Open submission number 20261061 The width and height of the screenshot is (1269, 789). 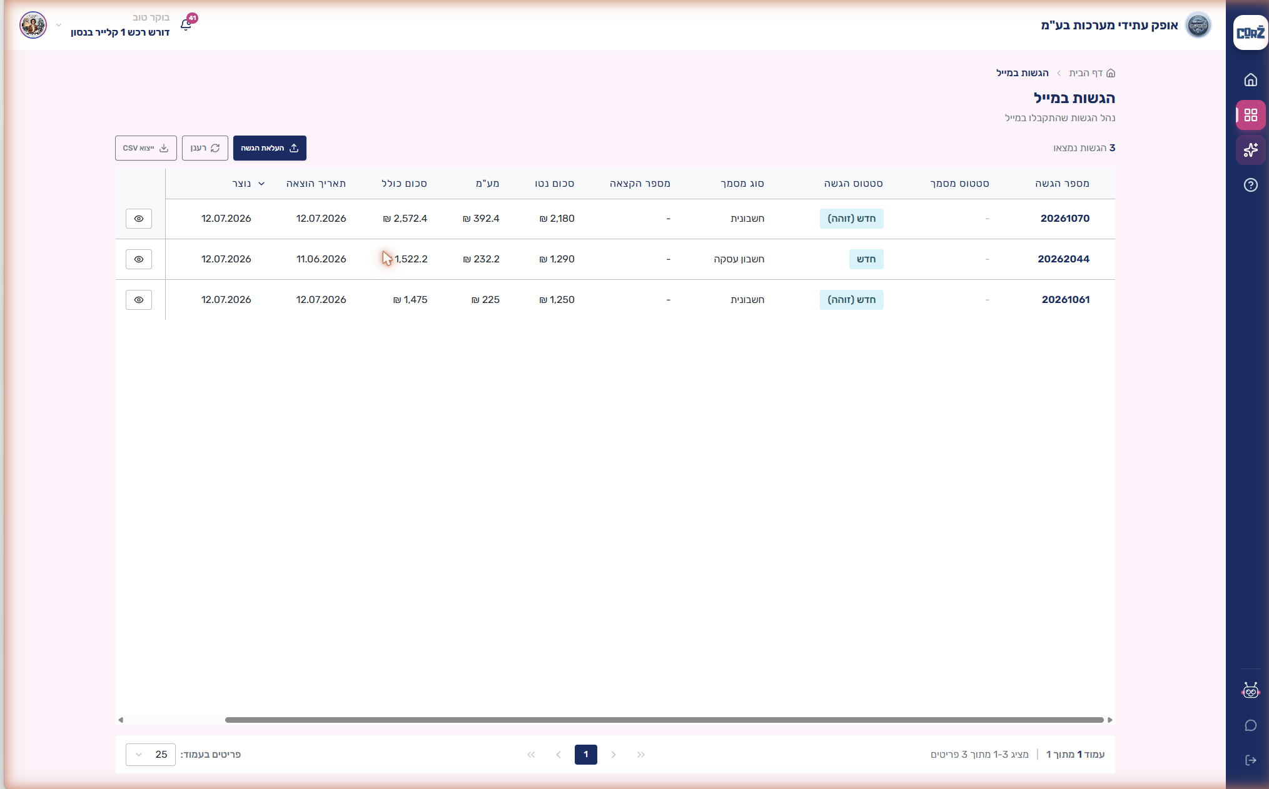pos(1065,300)
